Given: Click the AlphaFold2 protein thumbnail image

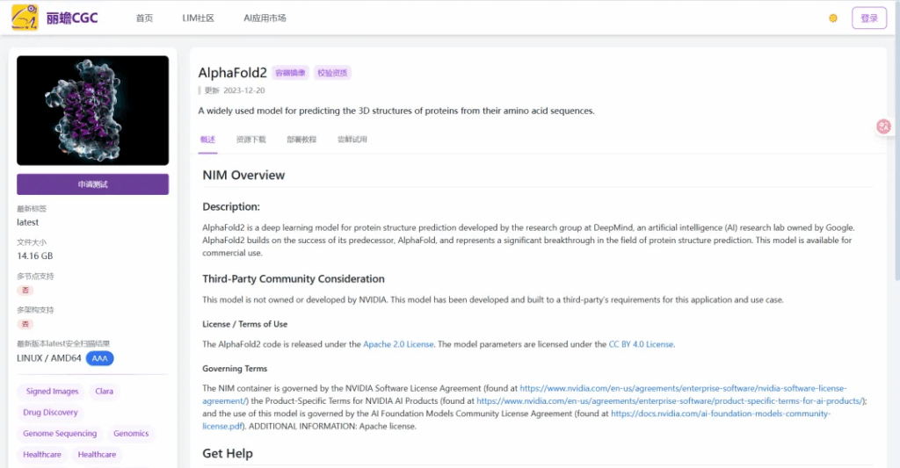Looking at the screenshot, I should (x=92, y=110).
